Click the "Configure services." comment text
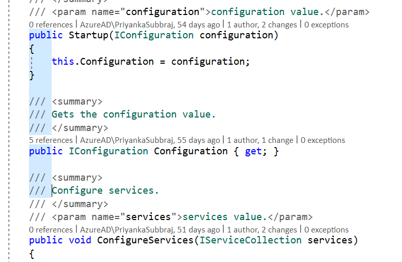Image resolution: width=402 pixels, height=262 pixels. 105,191
